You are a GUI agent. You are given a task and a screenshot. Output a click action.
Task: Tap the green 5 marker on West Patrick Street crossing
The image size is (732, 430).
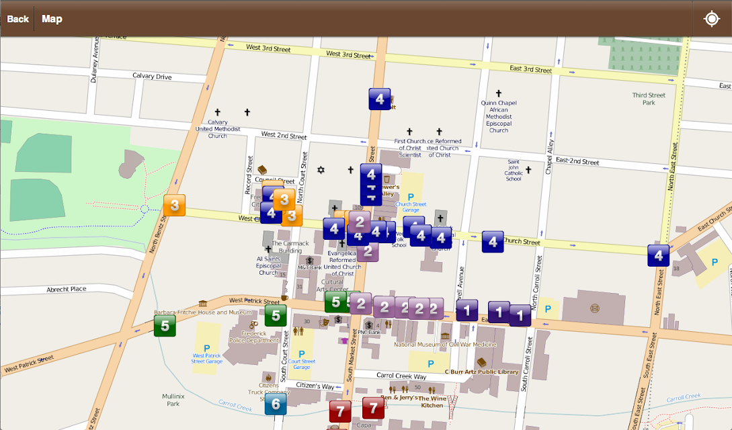click(165, 326)
